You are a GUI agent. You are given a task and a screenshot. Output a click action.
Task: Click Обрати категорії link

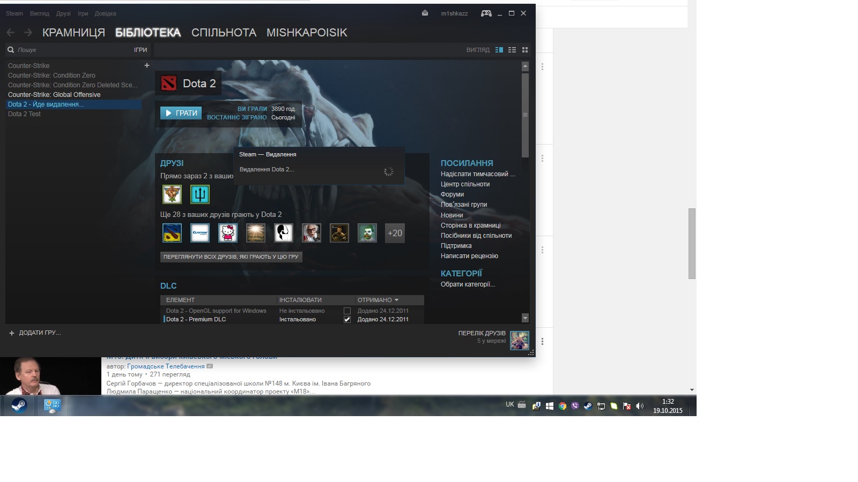468,284
